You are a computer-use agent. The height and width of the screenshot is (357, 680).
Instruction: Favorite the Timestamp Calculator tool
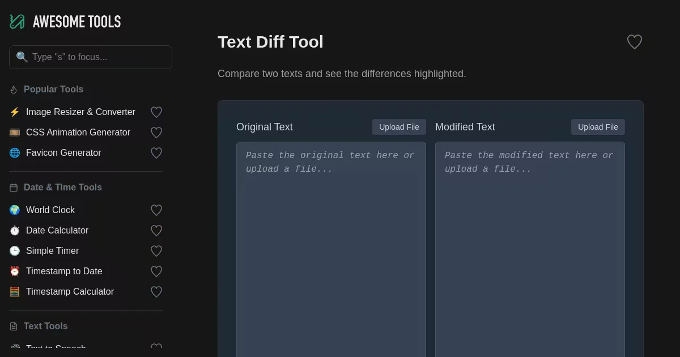tap(156, 292)
